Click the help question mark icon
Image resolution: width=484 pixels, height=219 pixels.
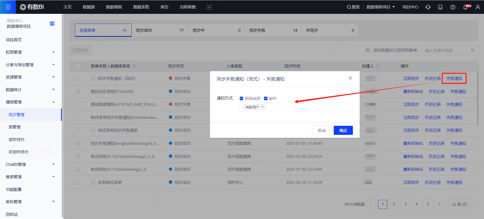453,7
